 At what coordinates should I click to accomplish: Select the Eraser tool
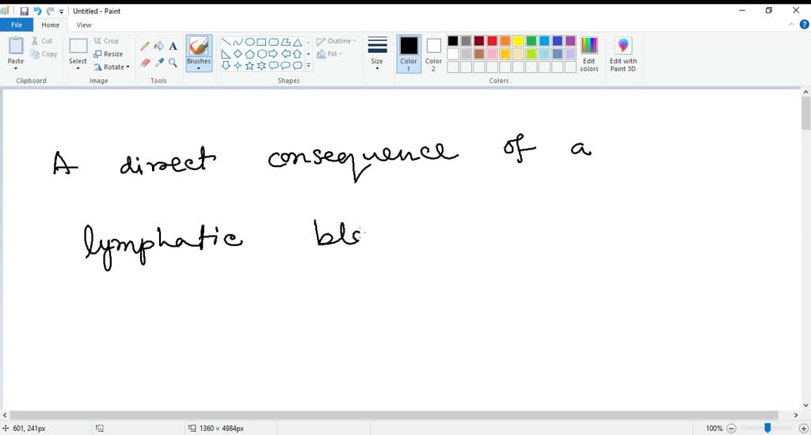145,62
